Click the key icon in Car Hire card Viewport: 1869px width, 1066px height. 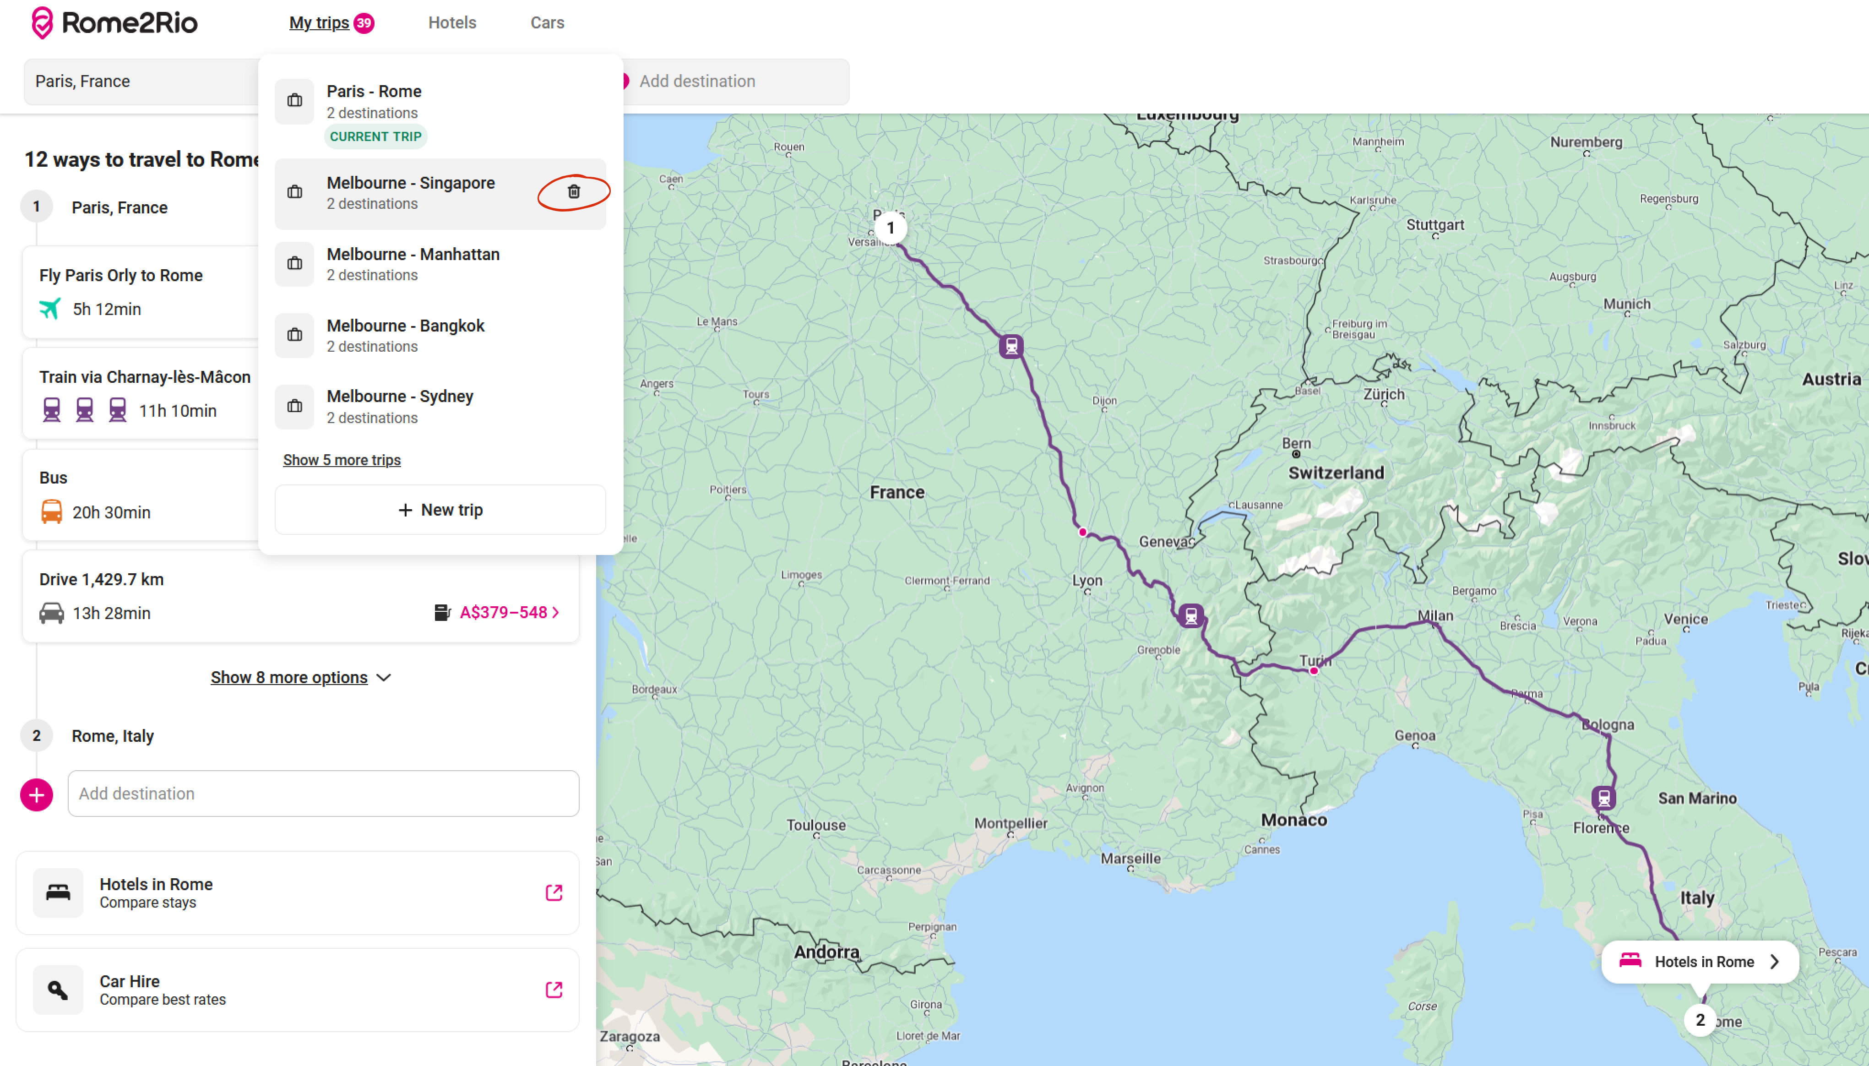tap(59, 990)
